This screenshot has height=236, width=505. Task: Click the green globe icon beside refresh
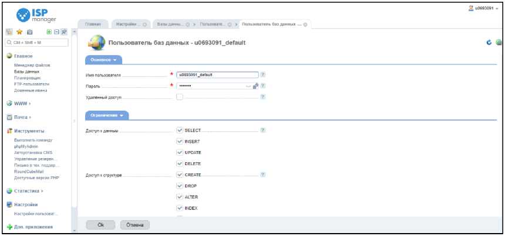pos(499,42)
